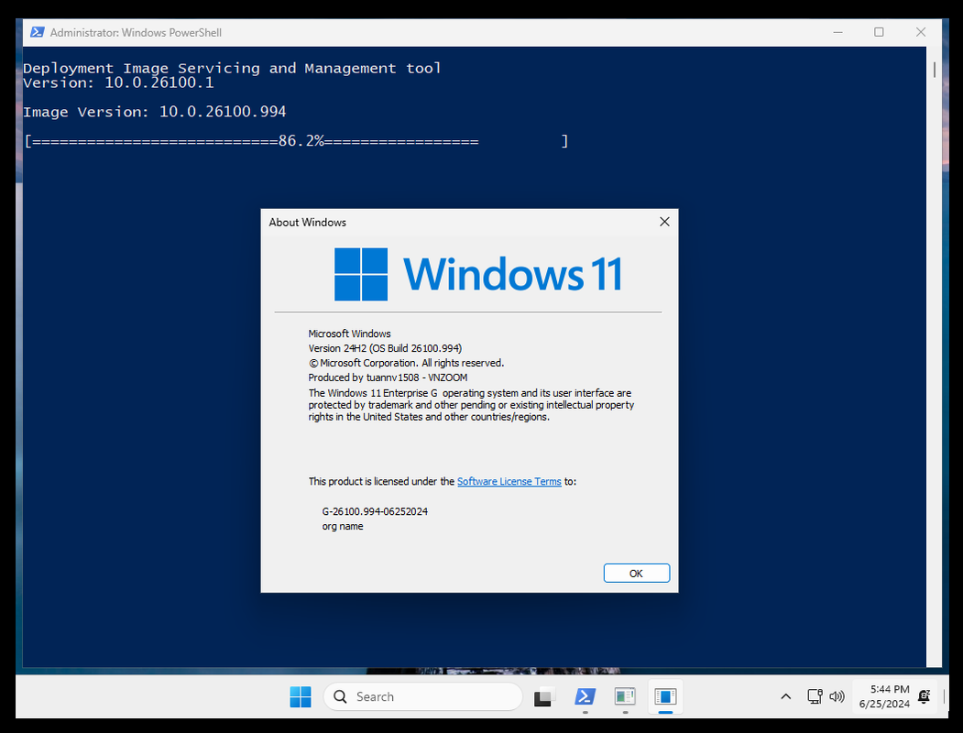The width and height of the screenshot is (963, 733).
Task: Show hidden system tray icons
Action: [x=785, y=696]
